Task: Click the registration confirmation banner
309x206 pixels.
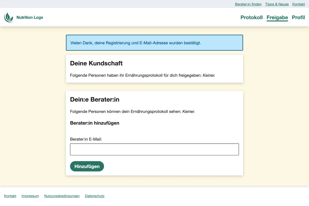Action: [x=154, y=43]
